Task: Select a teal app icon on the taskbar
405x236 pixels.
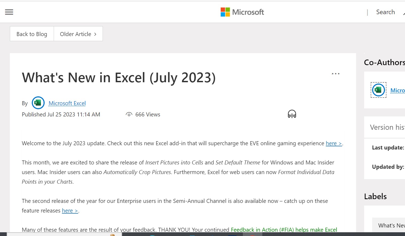Action: coord(152,235)
